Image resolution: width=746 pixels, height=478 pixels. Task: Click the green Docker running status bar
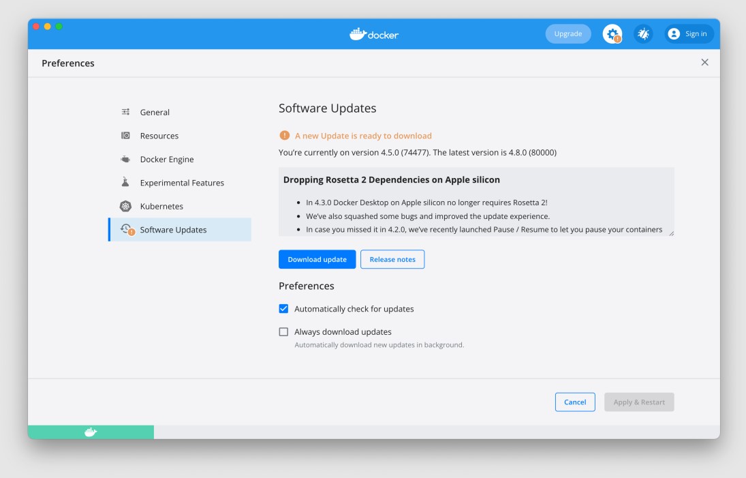[x=91, y=432]
